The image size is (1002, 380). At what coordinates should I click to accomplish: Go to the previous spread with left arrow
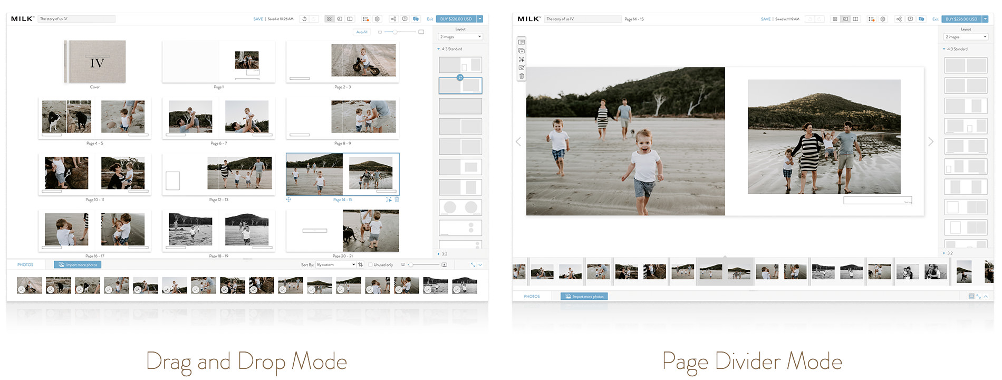pyautogui.click(x=518, y=141)
